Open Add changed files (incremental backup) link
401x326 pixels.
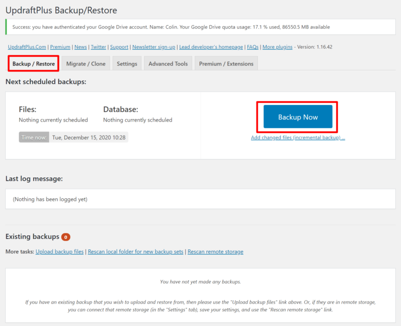pyautogui.click(x=298, y=138)
